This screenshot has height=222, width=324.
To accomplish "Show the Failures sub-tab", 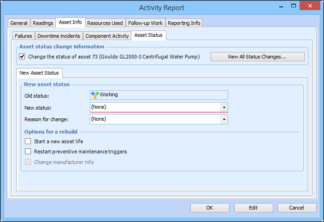I will tap(24, 36).
